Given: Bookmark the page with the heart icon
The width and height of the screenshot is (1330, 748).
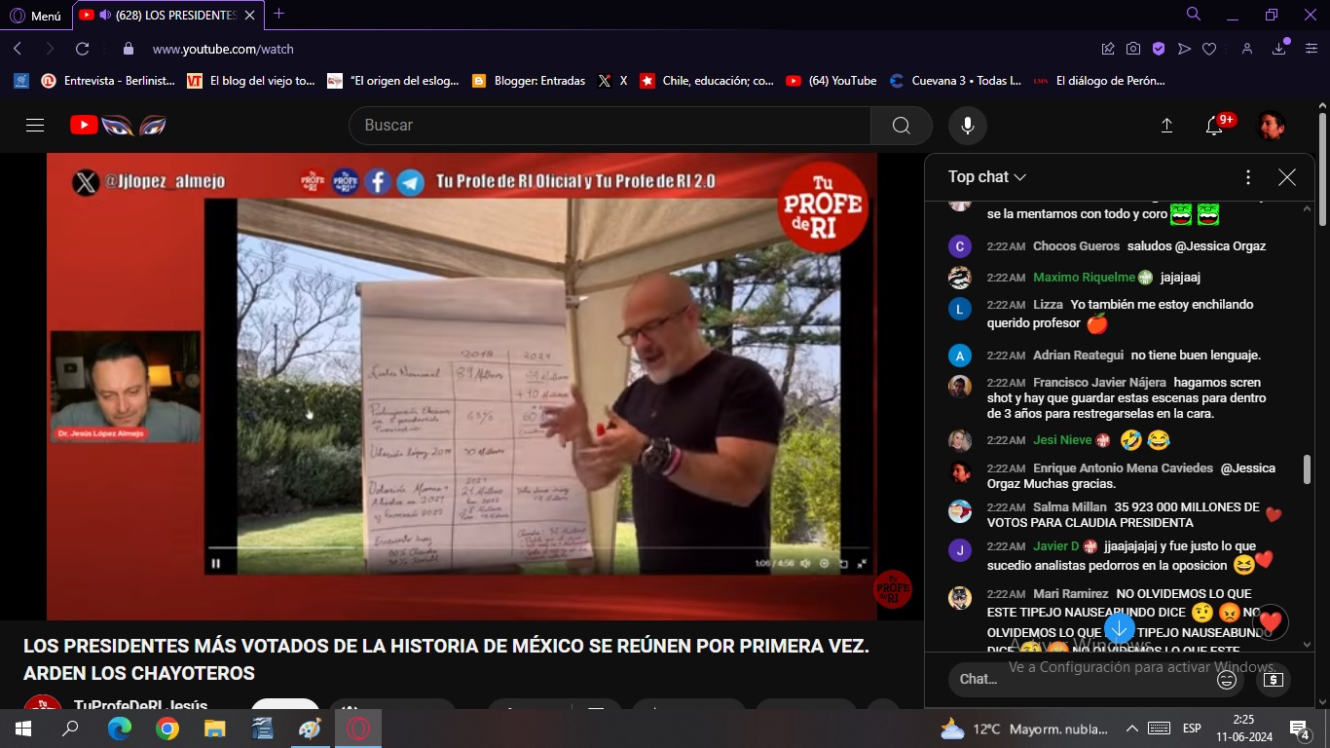Looking at the screenshot, I should 1209,49.
